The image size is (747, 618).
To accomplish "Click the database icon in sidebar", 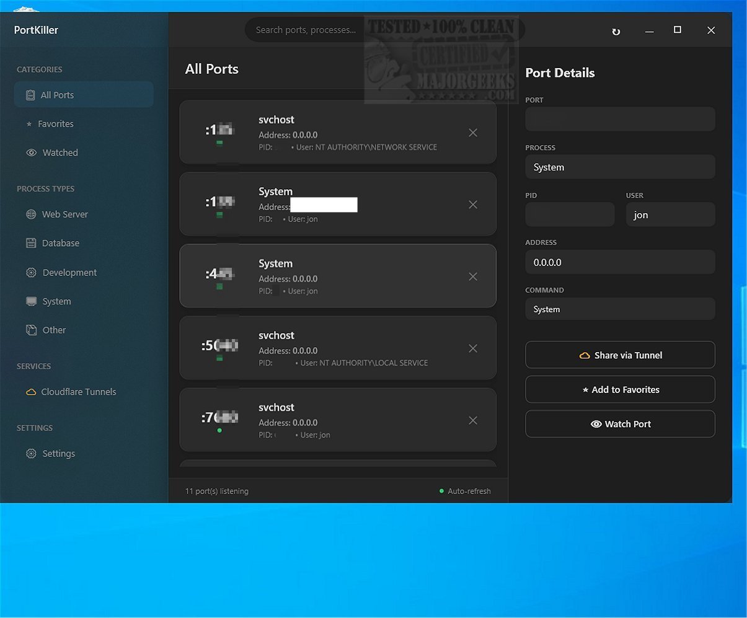I will [x=31, y=243].
